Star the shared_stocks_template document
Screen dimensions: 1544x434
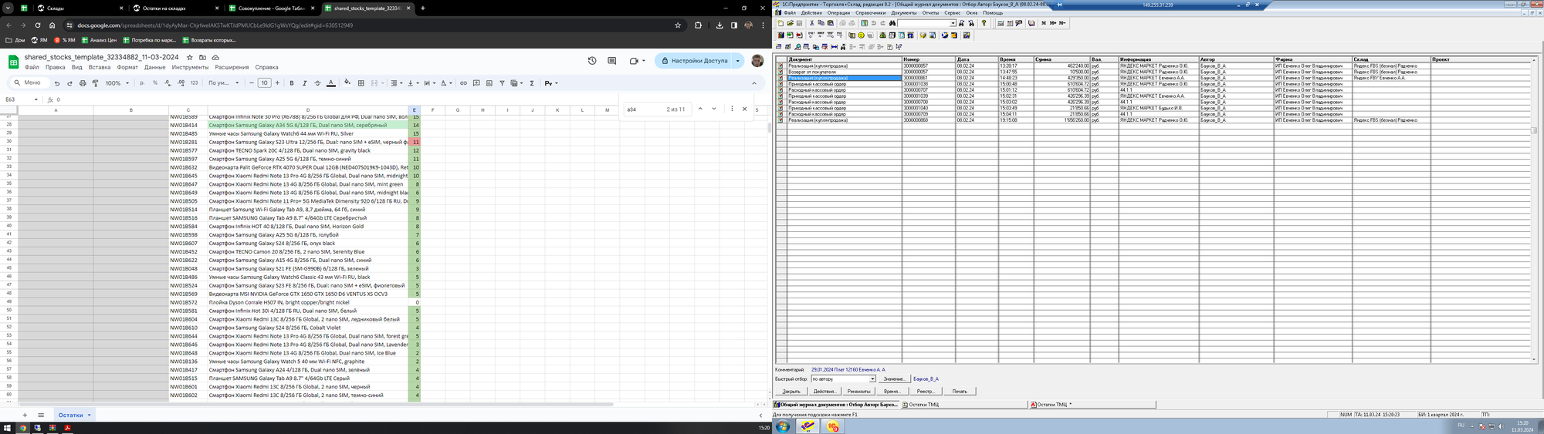[190, 57]
